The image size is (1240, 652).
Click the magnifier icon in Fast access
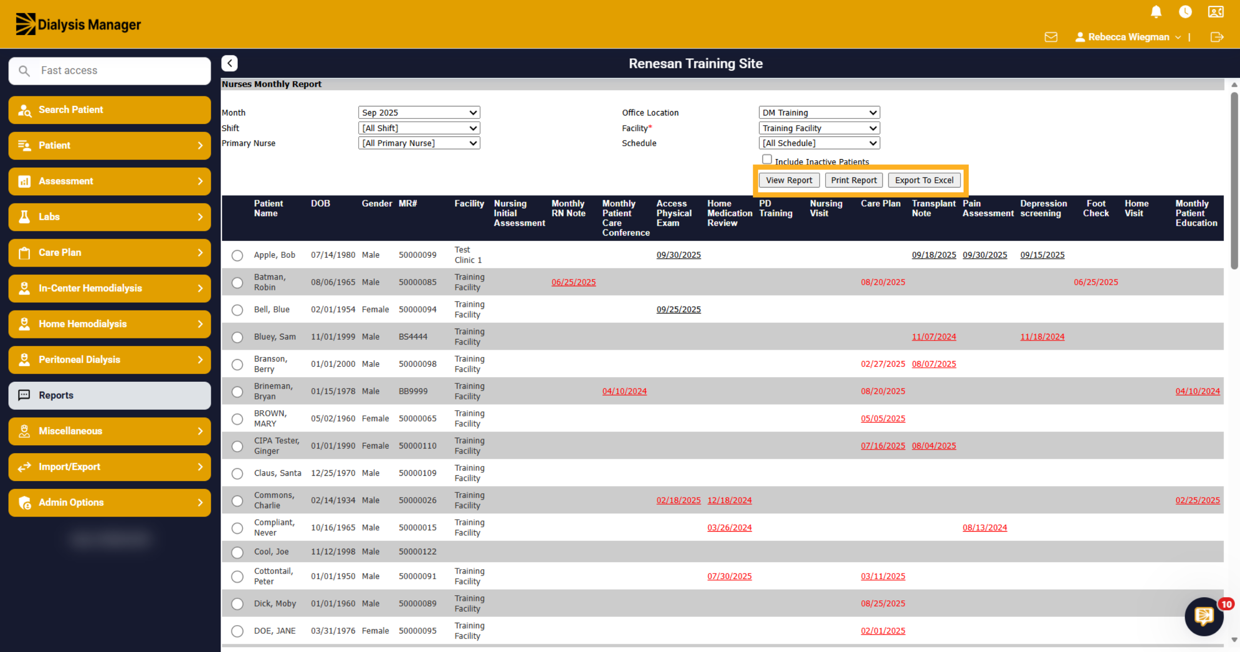point(24,71)
